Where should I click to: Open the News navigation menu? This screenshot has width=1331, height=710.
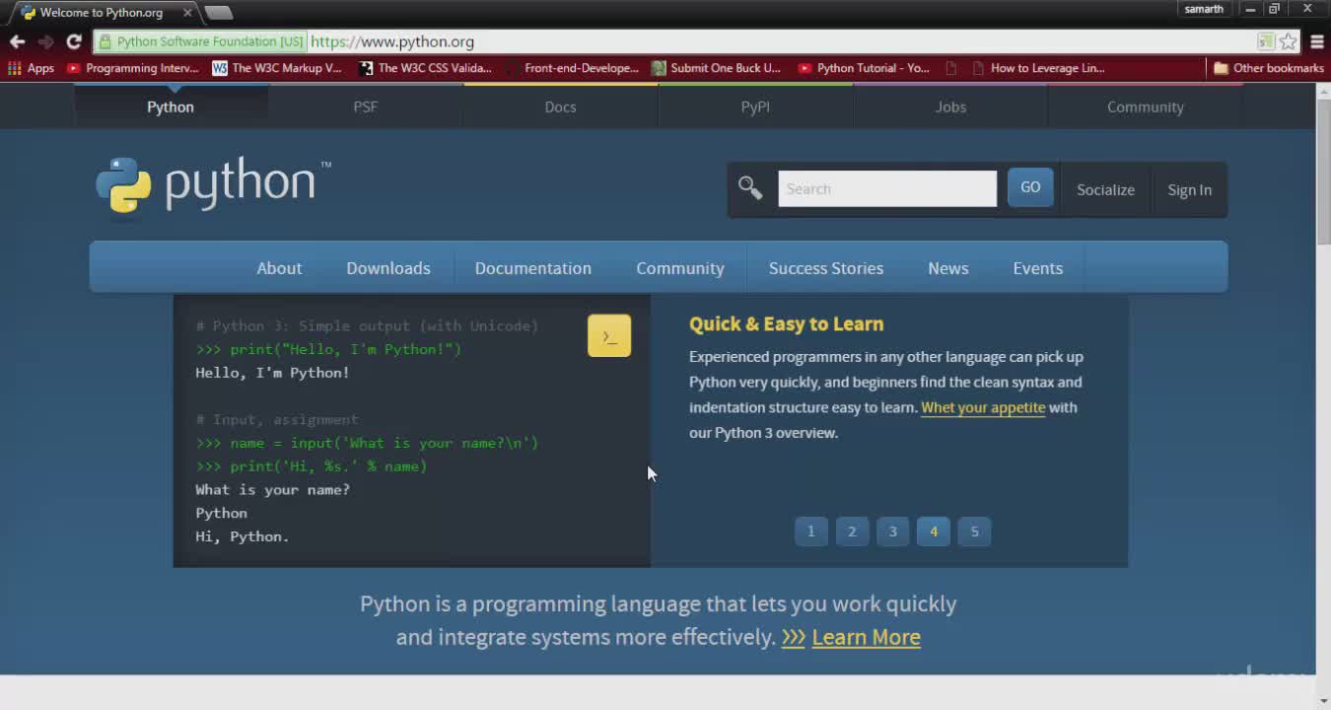tap(948, 268)
